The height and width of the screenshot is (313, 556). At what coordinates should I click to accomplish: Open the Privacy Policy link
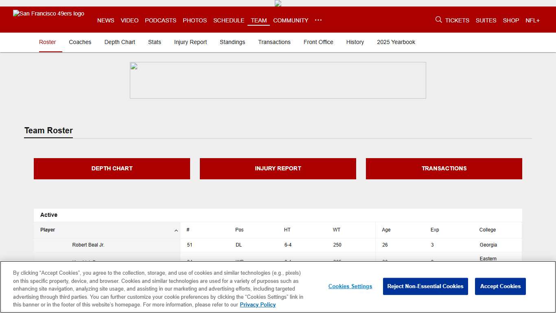[258, 304]
